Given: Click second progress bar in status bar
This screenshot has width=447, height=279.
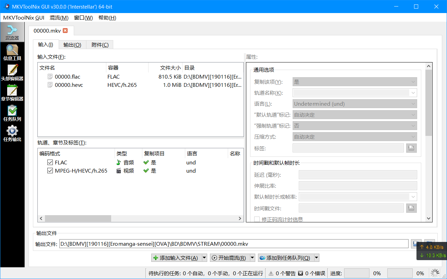Looking at the screenshot, I should [x=400, y=273].
